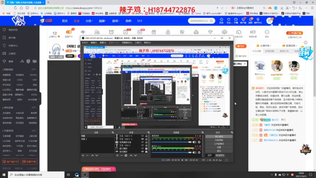Open source properties gear in OBS sources panel

coord(126,155)
